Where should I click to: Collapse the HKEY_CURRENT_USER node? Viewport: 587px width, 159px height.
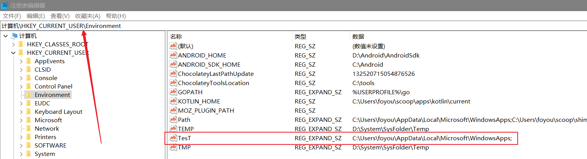13,52
